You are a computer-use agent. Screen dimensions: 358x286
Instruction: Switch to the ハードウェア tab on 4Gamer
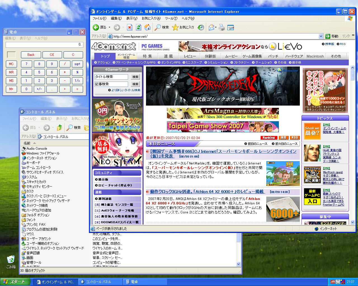(x=294, y=56)
